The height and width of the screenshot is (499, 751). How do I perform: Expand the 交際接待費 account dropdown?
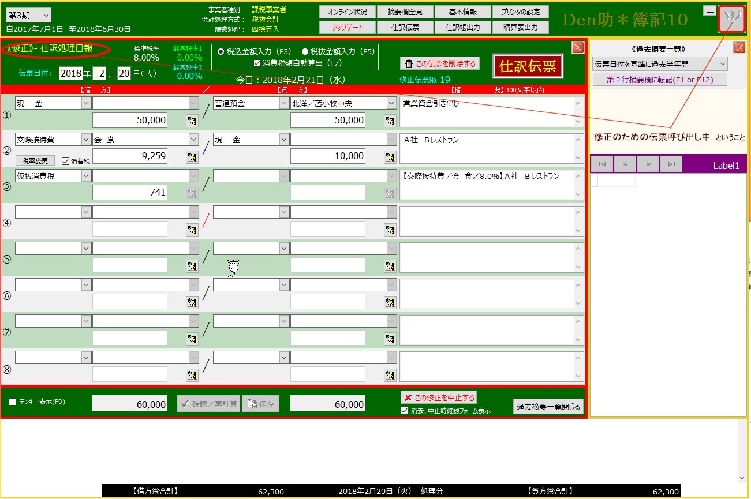(x=86, y=139)
